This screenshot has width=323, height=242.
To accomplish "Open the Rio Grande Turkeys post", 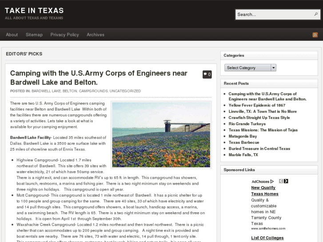I will [x=247, y=124].
